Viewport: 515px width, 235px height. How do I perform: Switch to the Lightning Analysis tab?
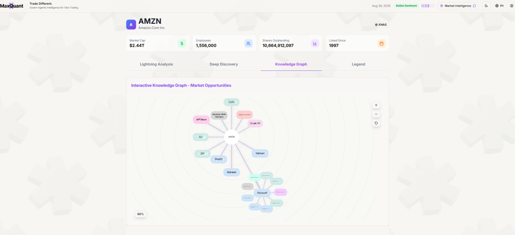click(156, 64)
